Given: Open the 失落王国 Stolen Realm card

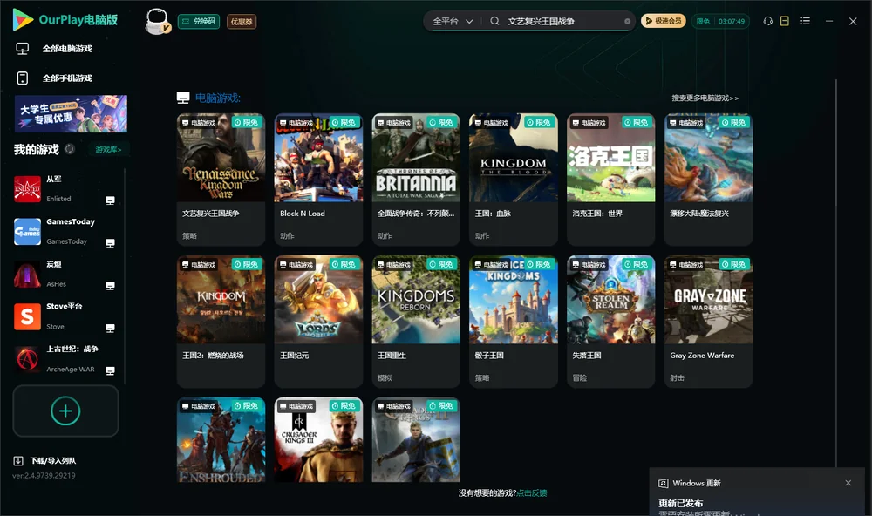Looking at the screenshot, I should (610, 322).
